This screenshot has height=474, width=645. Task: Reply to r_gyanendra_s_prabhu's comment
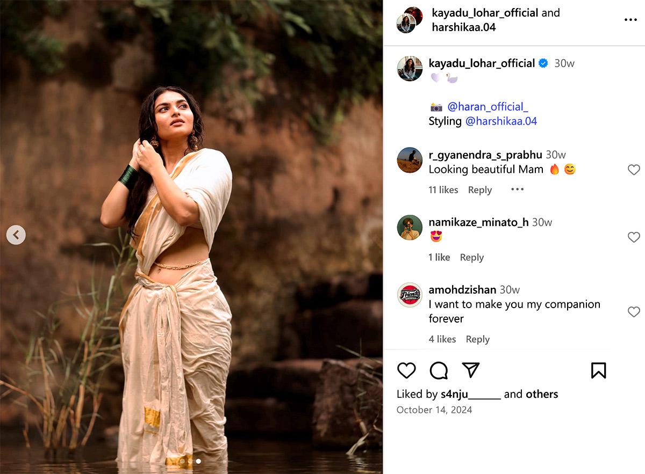click(x=479, y=190)
